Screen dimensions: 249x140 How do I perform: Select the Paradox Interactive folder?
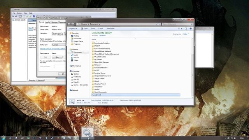[100, 68]
